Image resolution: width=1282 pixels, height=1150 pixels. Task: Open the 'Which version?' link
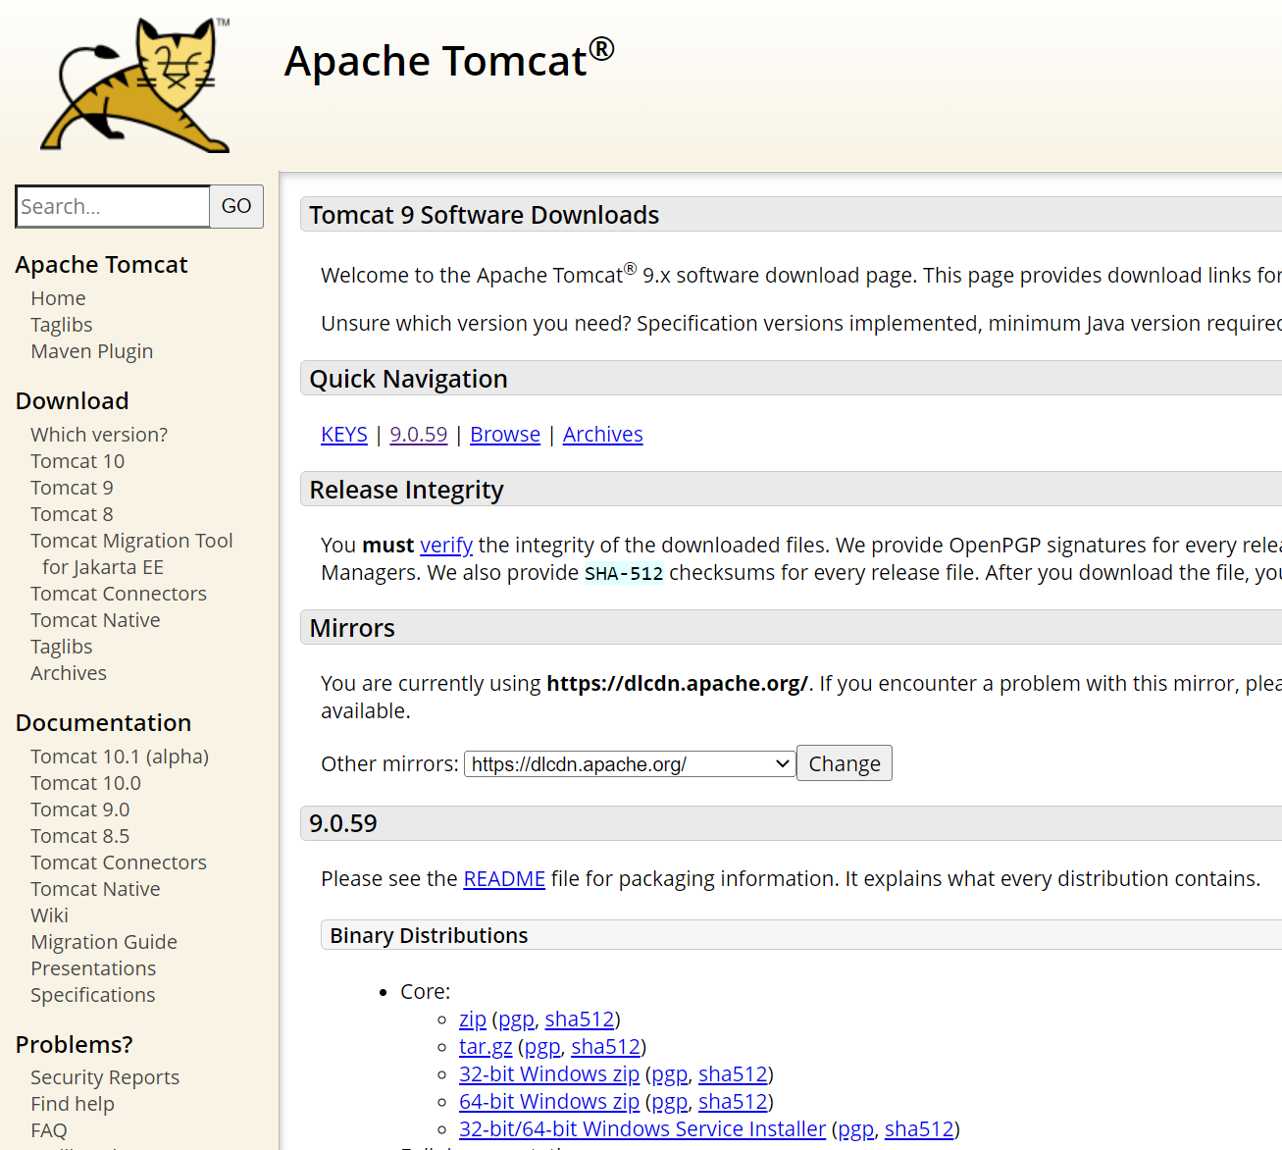tap(99, 435)
